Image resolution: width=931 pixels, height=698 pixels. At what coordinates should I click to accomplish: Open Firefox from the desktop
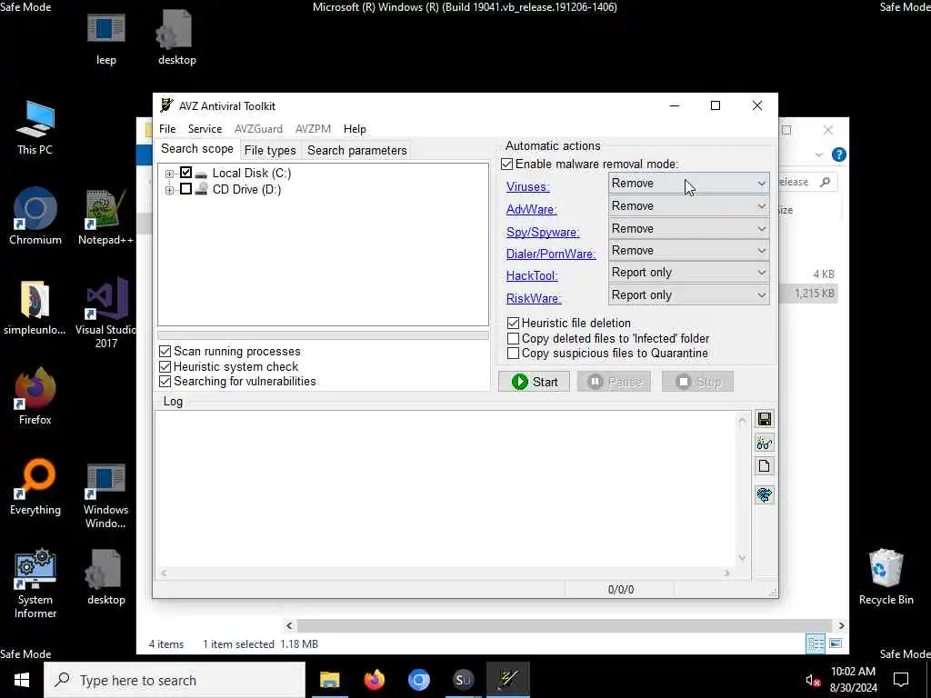pos(35,396)
